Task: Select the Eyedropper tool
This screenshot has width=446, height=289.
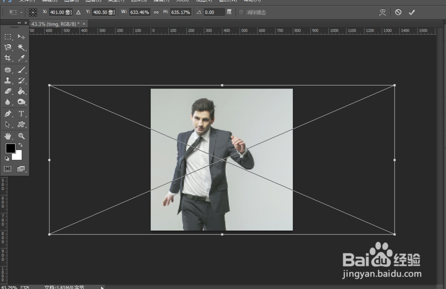Action: coord(21,58)
